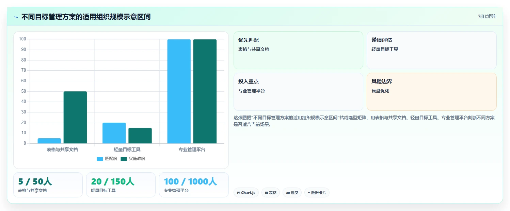510x211 pixels.
Task: Click the 匹配度 bar for 表格与共享文档
Action: click(49, 141)
